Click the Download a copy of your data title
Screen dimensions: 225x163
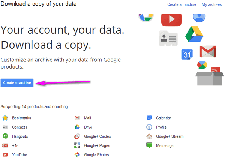[x=39, y=4]
